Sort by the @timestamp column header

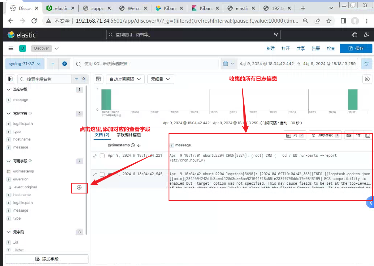coord(124,145)
